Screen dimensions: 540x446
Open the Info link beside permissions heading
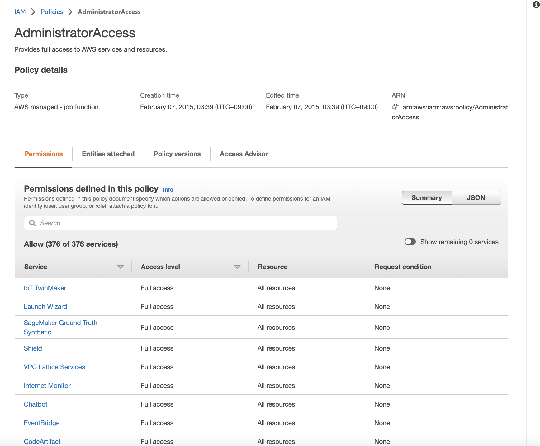168,190
